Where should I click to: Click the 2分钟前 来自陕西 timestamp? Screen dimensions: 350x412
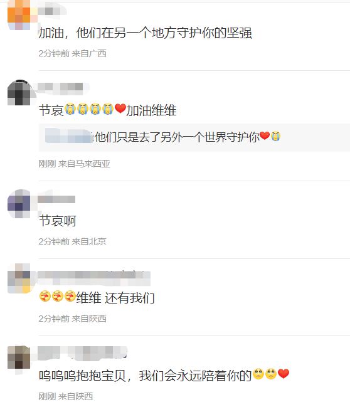[x=72, y=319]
